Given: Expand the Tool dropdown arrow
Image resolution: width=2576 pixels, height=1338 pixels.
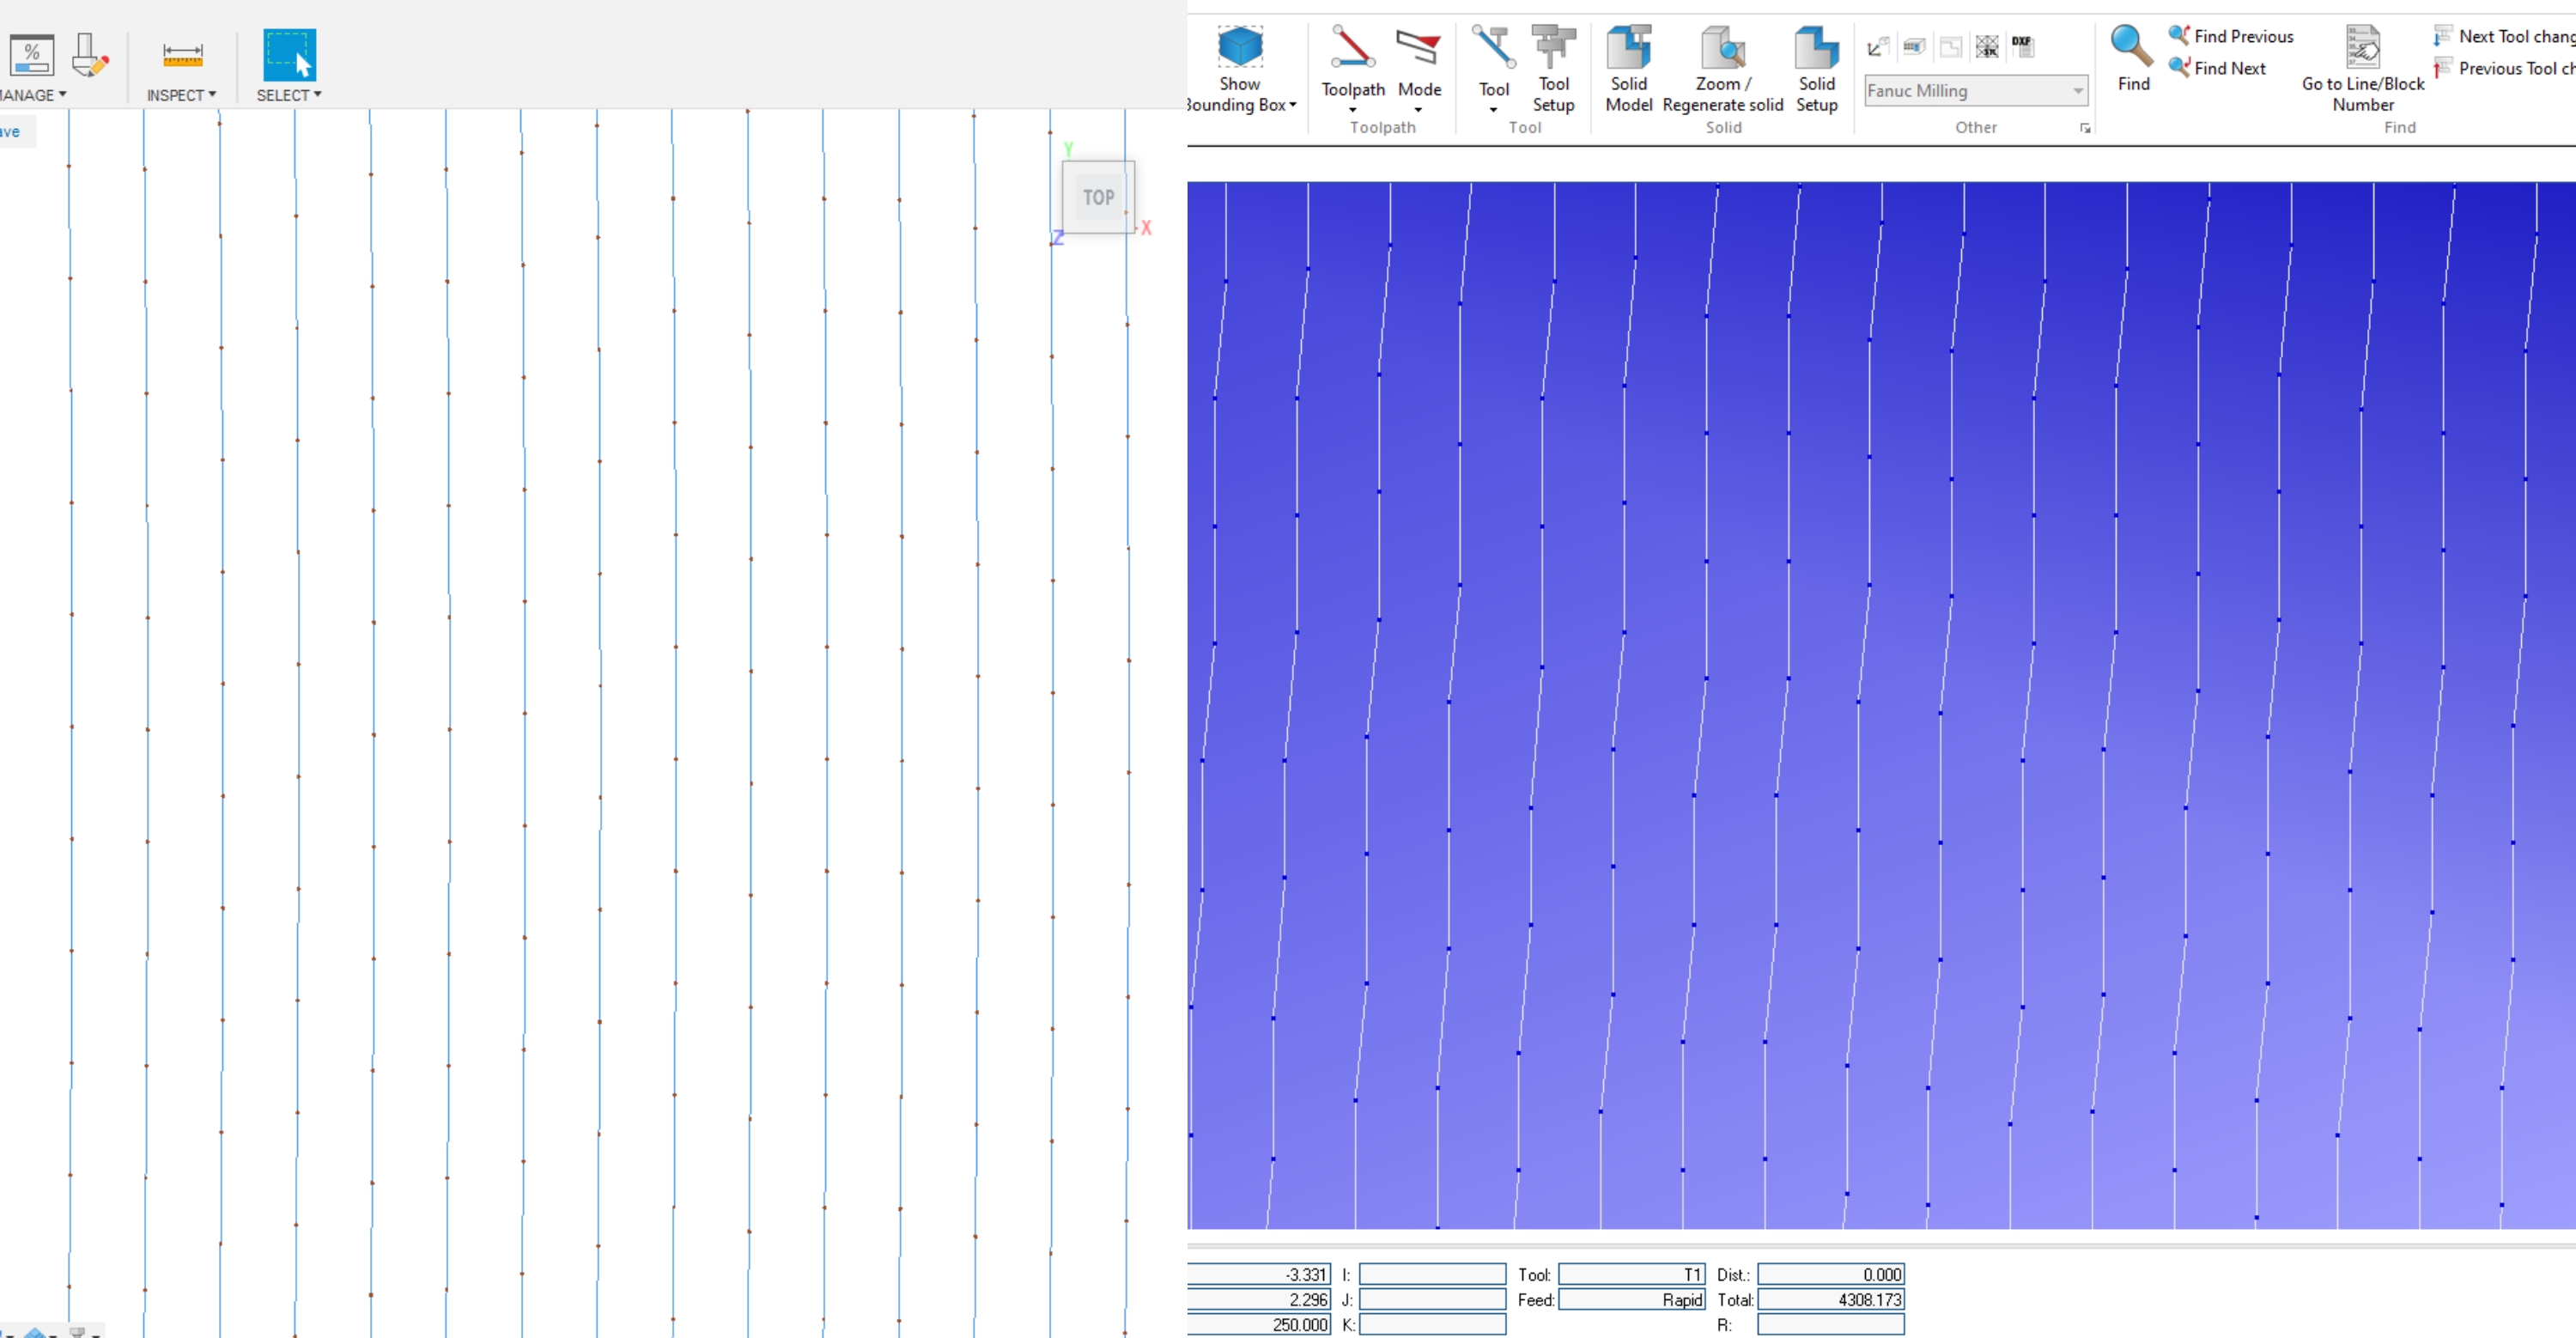Looking at the screenshot, I should [x=1493, y=110].
